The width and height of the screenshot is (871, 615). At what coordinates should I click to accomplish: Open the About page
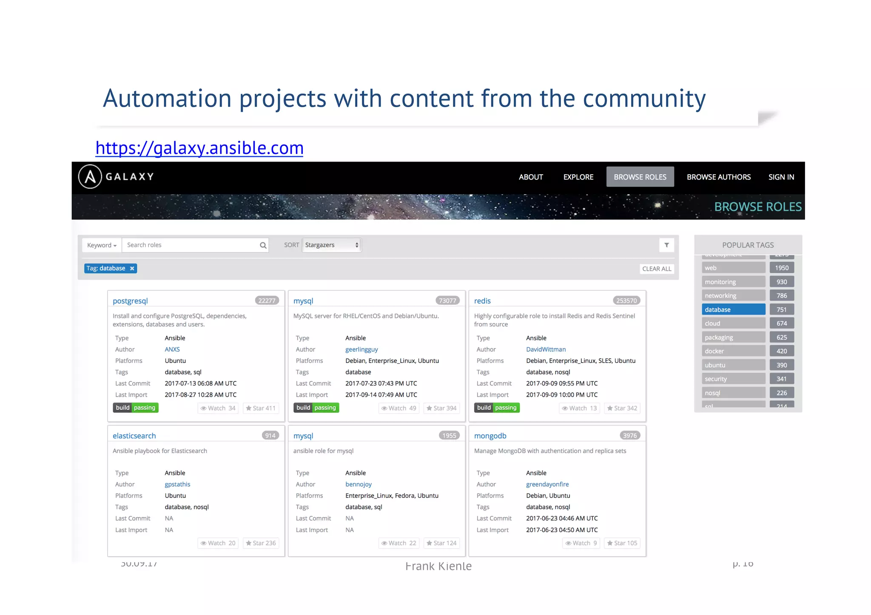[x=531, y=177]
